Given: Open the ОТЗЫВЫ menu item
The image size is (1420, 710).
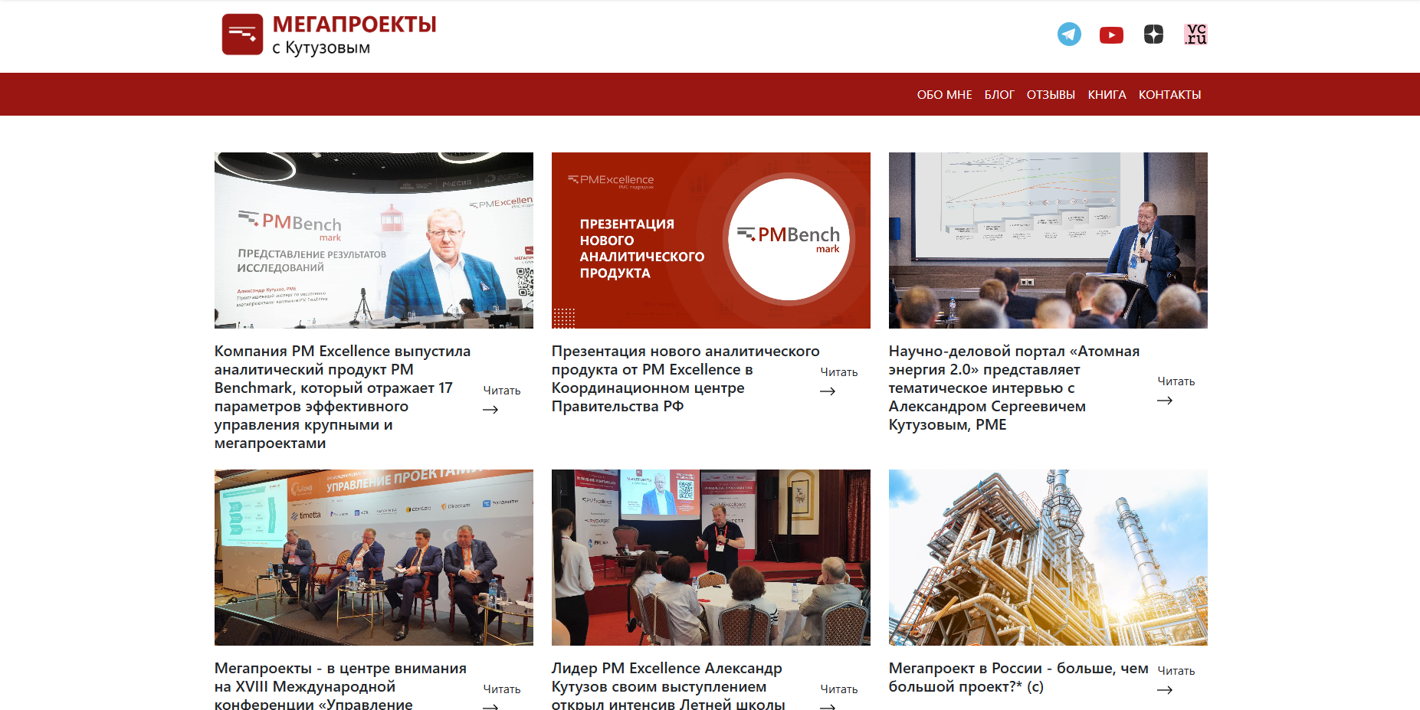Looking at the screenshot, I should pyautogui.click(x=1051, y=95).
